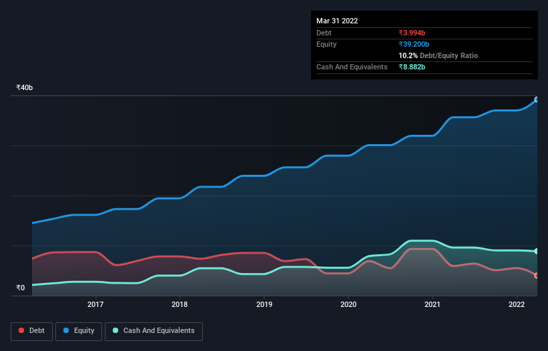Image resolution: width=548 pixels, height=351 pixels.
Task: Click the Equity row label in tooltip
Action: point(326,44)
